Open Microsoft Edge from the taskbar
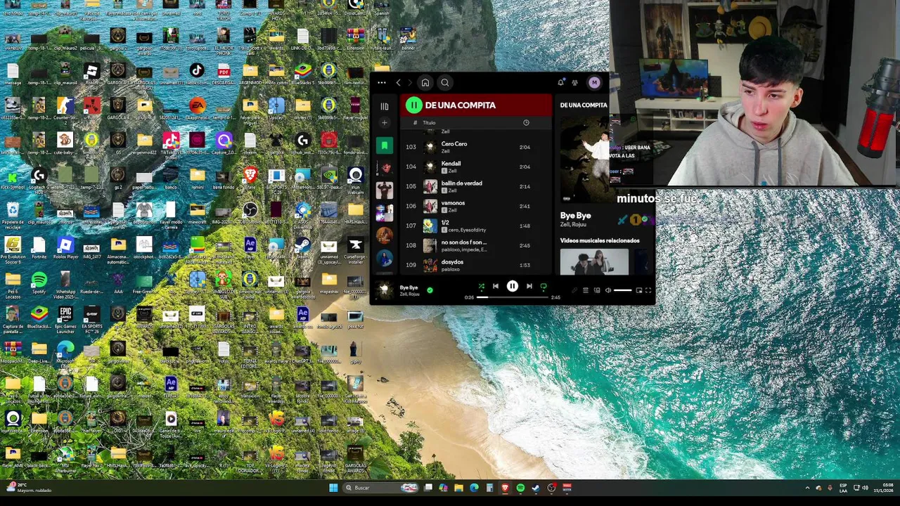 (x=474, y=488)
